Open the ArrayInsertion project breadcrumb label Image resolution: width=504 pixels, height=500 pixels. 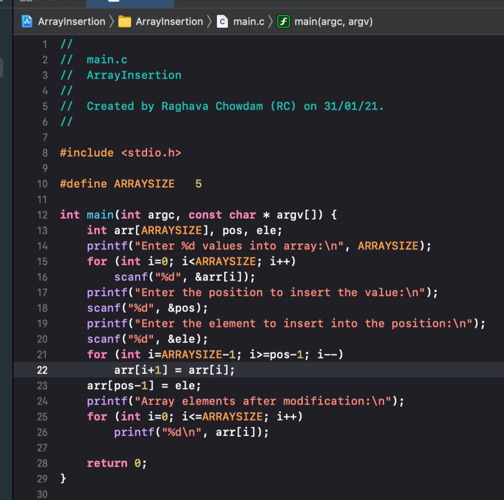pos(72,22)
